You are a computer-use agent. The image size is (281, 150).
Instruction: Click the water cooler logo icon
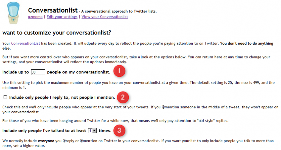(x=13, y=13)
